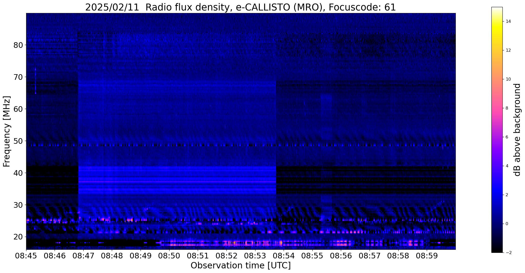
Task: Click the 08:46 time tick label
Action: tap(55, 256)
